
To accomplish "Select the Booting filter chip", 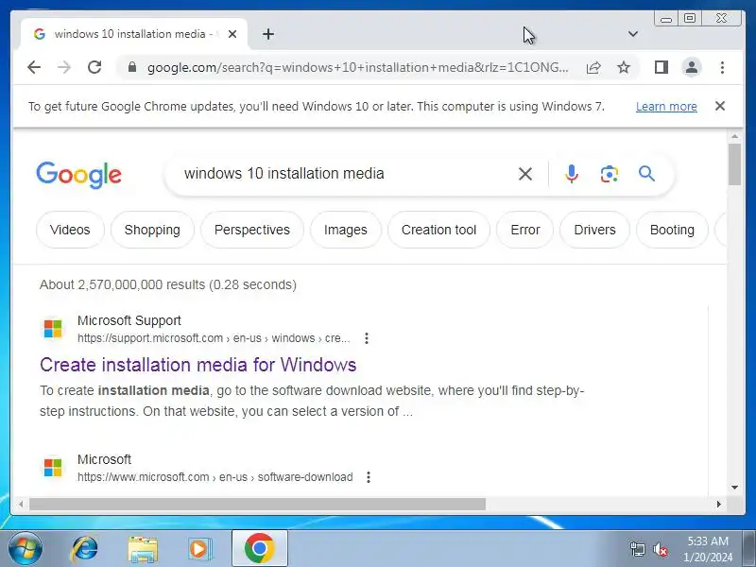I will tap(672, 230).
